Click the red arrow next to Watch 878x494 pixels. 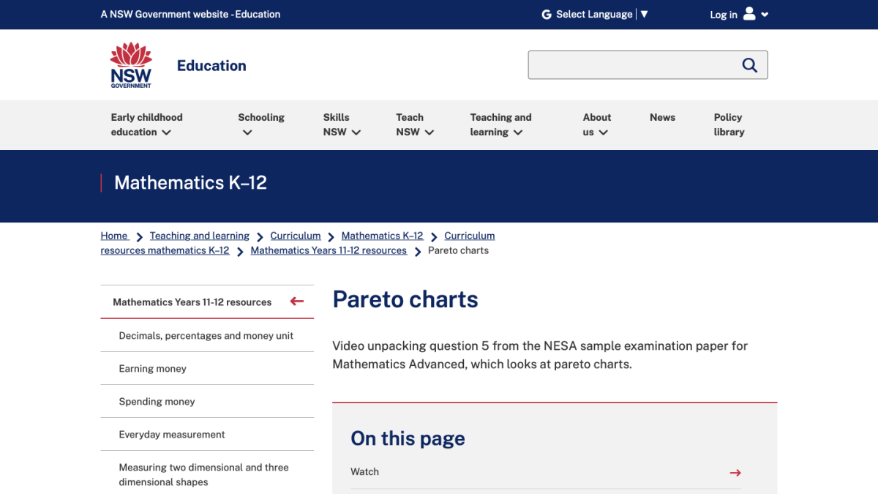(735, 473)
